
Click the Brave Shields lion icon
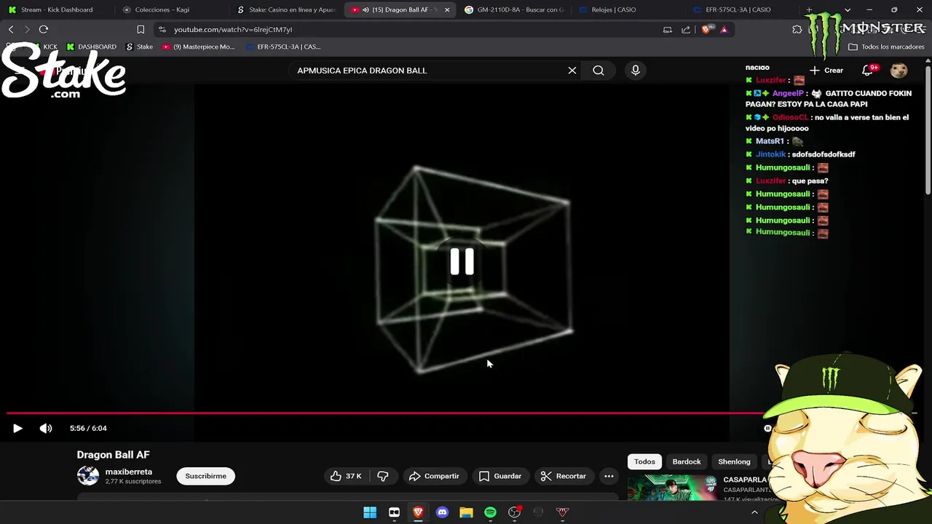pyautogui.click(x=706, y=29)
